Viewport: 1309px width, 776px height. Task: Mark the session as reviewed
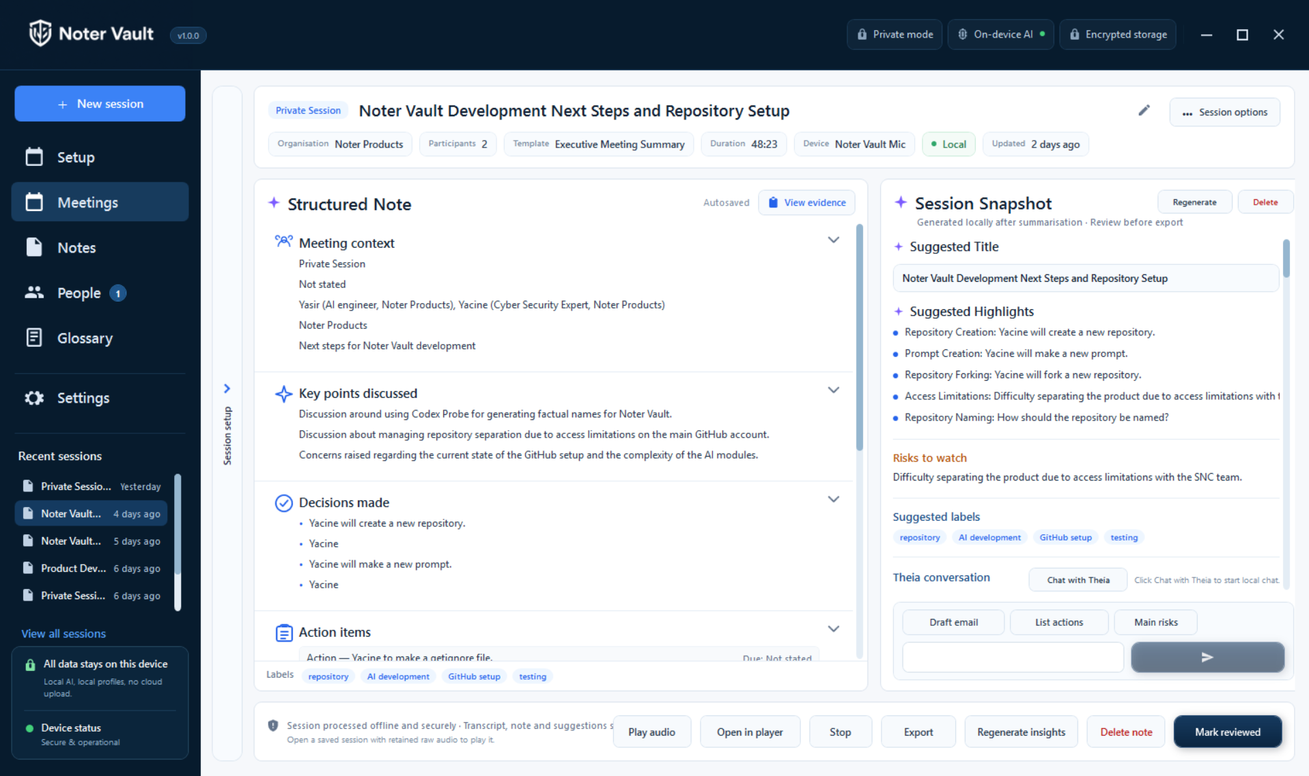1228,732
